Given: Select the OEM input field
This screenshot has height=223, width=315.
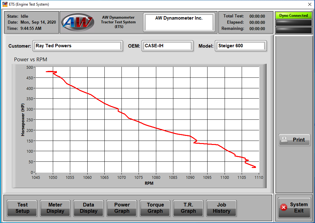Looking at the screenshot, I should pos(167,46).
